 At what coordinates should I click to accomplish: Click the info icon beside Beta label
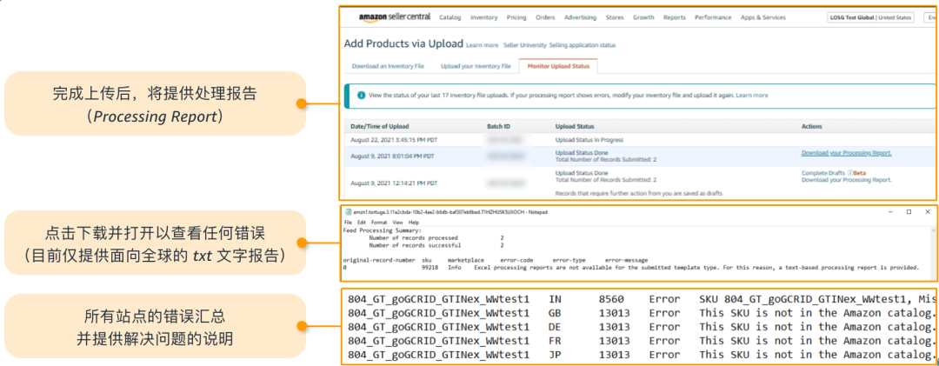849,173
